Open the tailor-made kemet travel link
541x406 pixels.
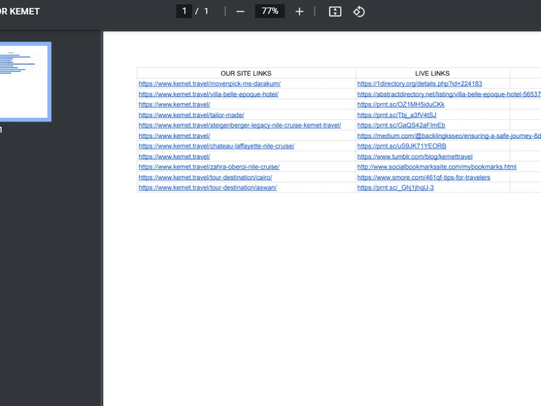click(x=192, y=115)
